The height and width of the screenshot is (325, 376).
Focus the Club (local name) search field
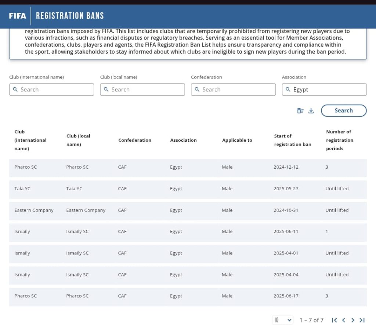tap(142, 90)
